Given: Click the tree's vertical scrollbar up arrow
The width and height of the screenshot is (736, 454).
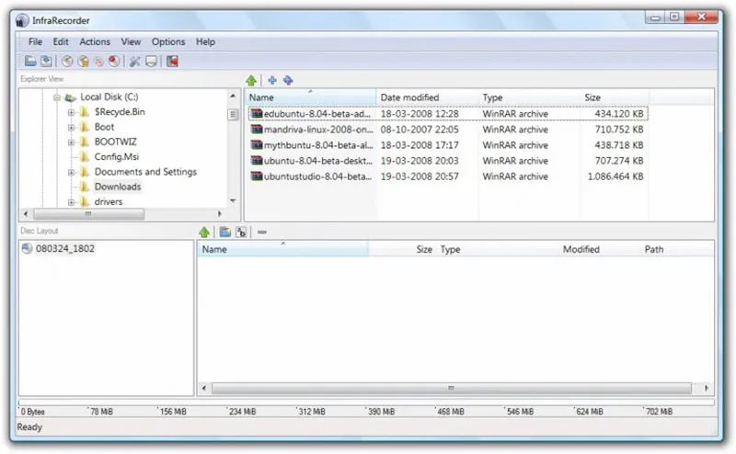Looking at the screenshot, I should point(233,96).
